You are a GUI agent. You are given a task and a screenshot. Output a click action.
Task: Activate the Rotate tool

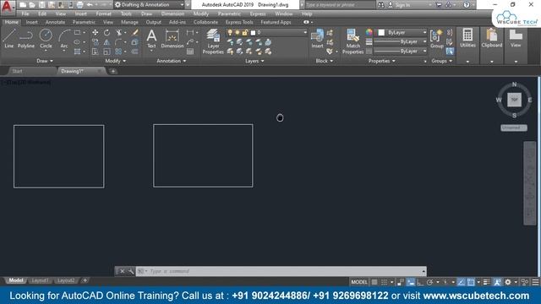tap(107, 32)
